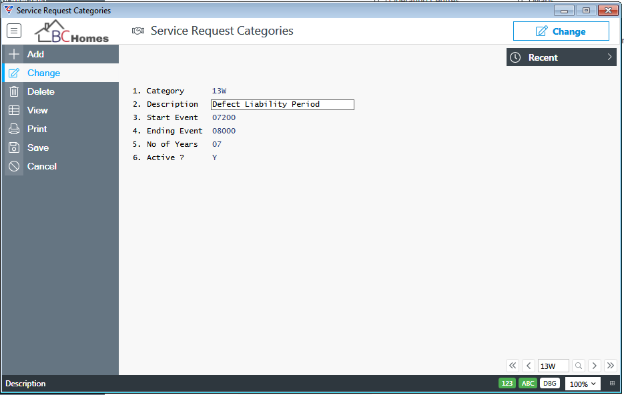Image resolution: width=624 pixels, height=395 pixels.
Task: Click the top-right Change button
Action: 561,31
